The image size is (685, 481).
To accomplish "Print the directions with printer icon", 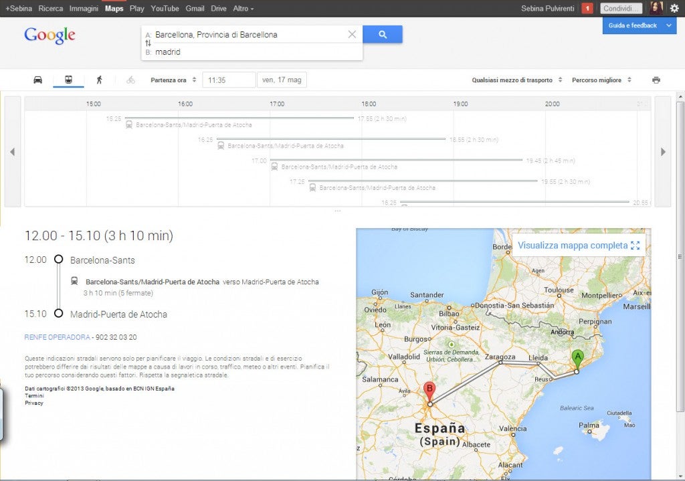I will (x=656, y=80).
